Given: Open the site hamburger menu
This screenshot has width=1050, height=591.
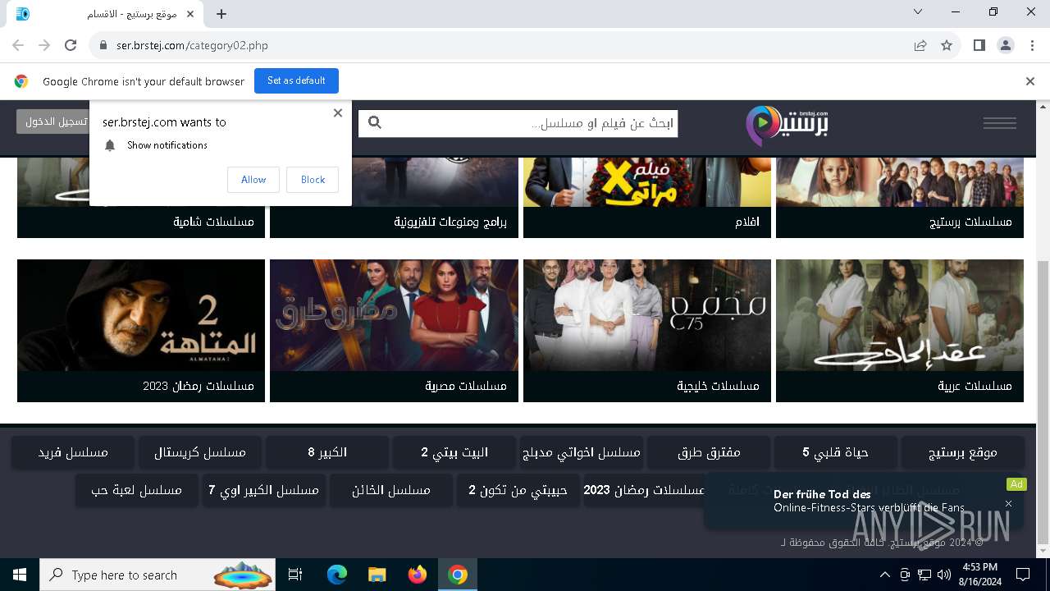Looking at the screenshot, I should click(x=999, y=123).
